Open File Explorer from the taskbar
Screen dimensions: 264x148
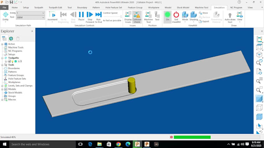[x=99, y=144]
